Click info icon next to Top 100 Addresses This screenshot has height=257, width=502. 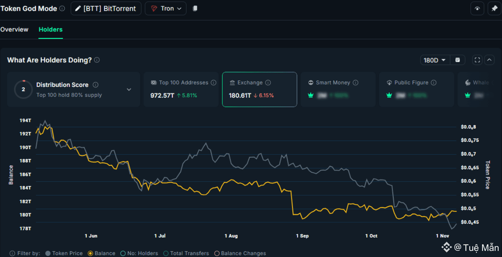point(214,83)
